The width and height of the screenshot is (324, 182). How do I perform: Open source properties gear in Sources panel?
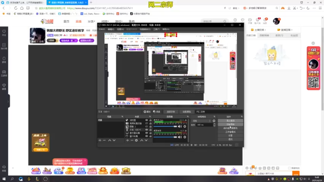pyautogui.click(x=136, y=141)
